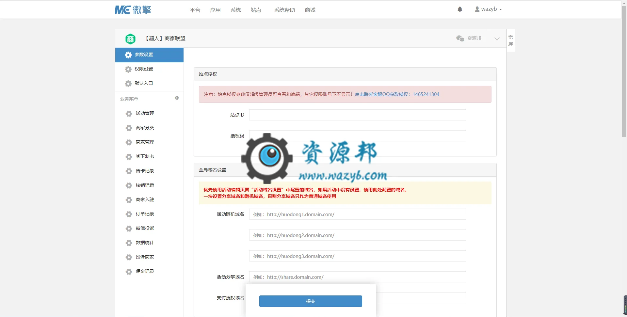Open the 站点 top menu
Image resolution: width=627 pixels, height=317 pixels.
tap(256, 10)
